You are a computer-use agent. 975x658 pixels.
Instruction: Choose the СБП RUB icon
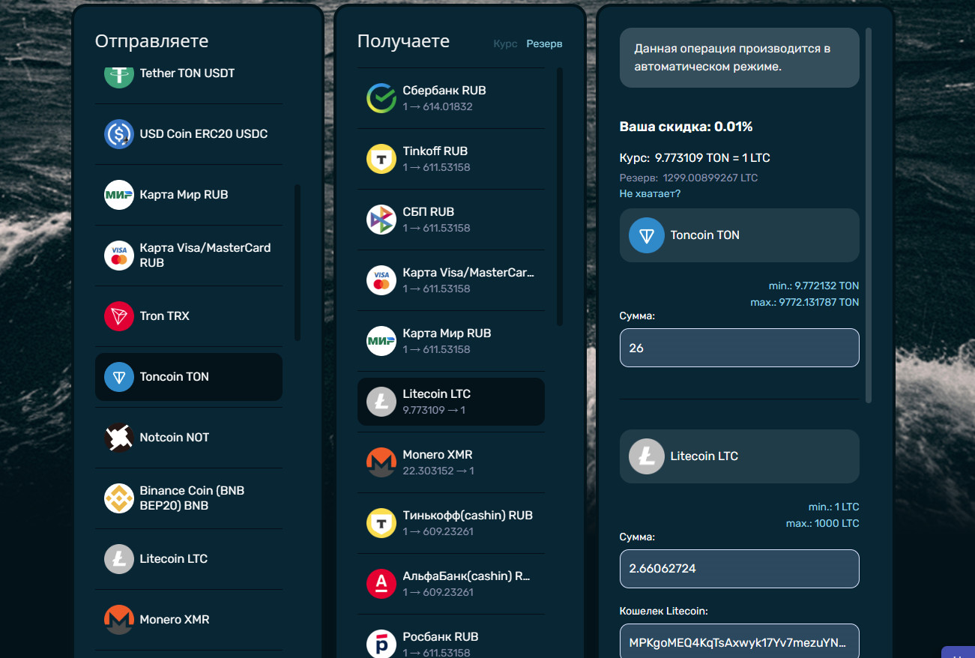[381, 220]
